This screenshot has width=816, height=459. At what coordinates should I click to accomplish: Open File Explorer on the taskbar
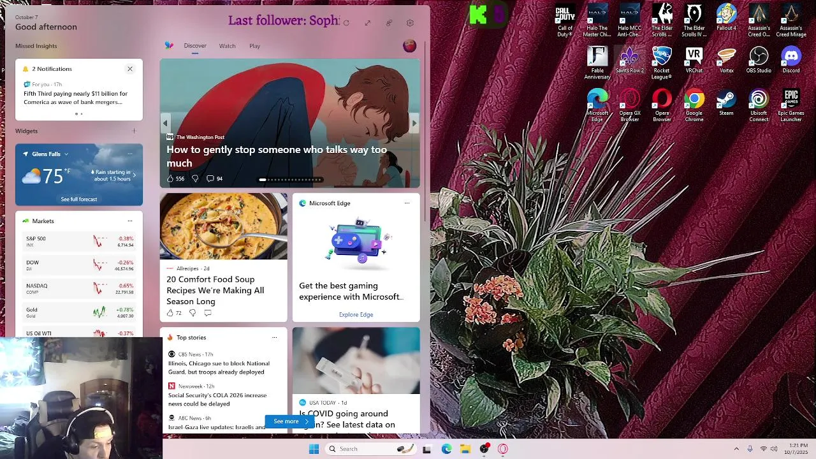coord(465,449)
